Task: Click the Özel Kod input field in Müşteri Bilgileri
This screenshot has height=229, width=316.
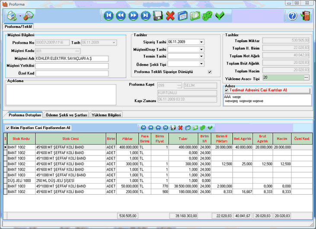Action: click(x=72, y=74)
